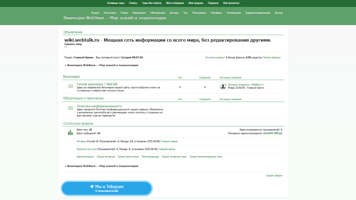Click the создать форум link
Screen dimensions: 356x200
click(x=274, y=176)
